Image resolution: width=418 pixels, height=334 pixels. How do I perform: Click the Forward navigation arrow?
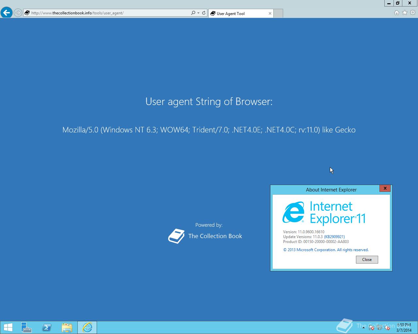click(x=18, y=13)
